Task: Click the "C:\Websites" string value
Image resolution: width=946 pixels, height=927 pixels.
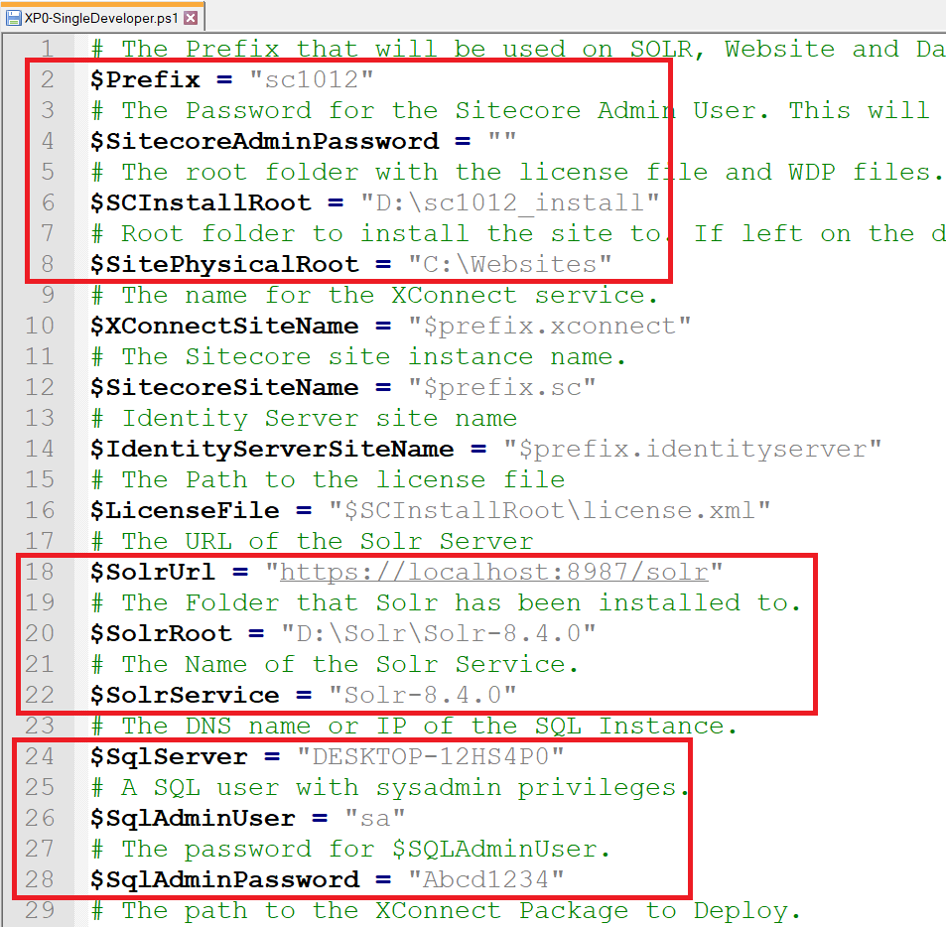Action: tap(510, 264)
